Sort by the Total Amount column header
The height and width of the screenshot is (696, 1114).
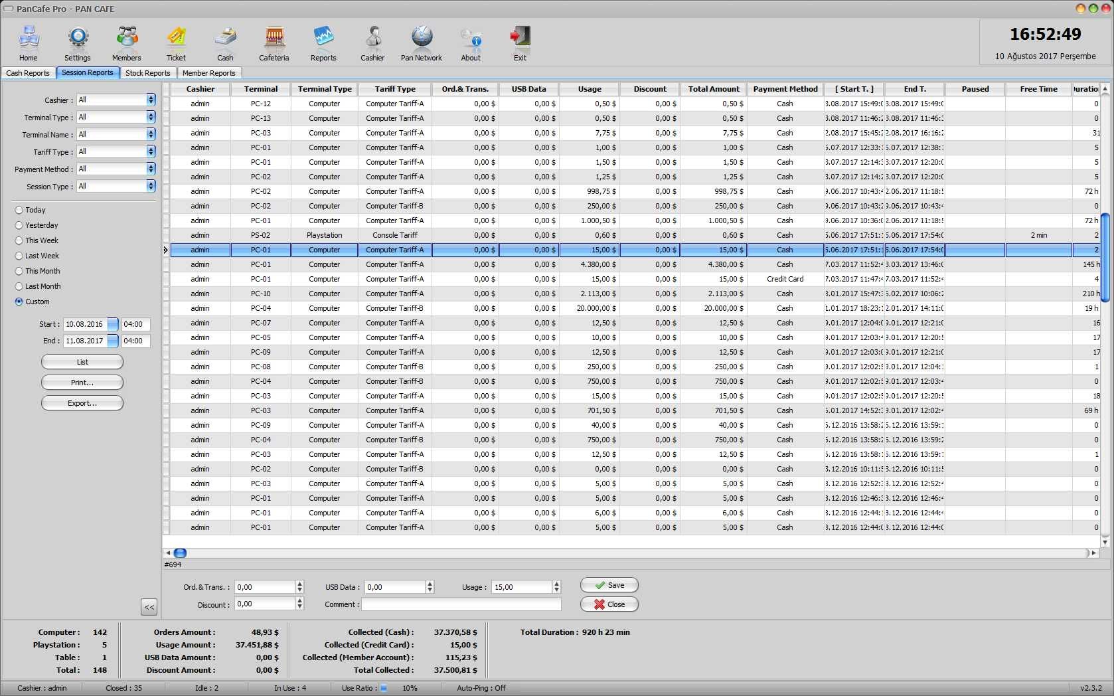click(714, 89)
